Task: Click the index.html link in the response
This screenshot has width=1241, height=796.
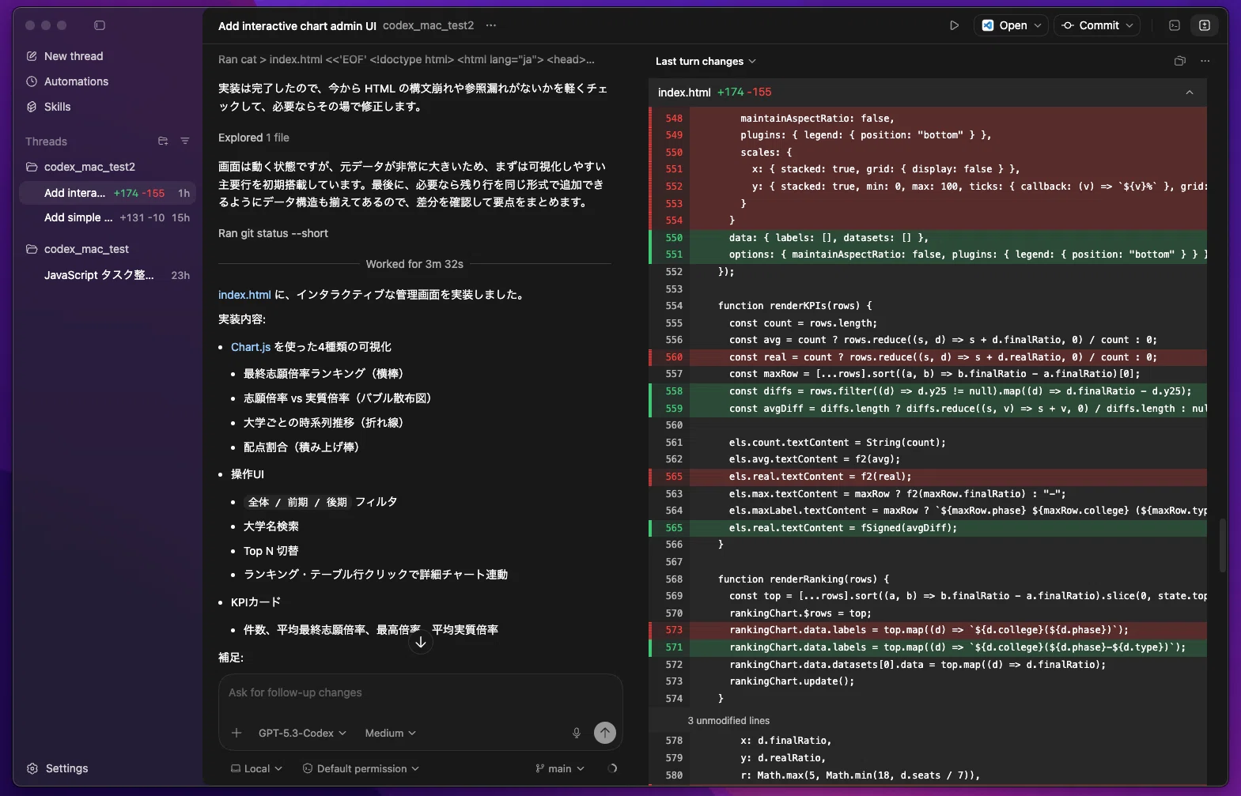Action: point(244,295)
